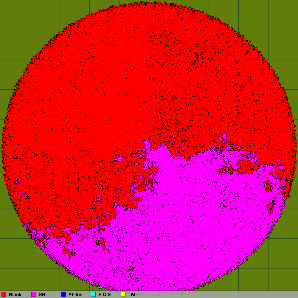This screenshot has height=298, width=298.
Task: Click the blue Philos legend swatch
Action: pyautogui.click(x=63, y=294)
